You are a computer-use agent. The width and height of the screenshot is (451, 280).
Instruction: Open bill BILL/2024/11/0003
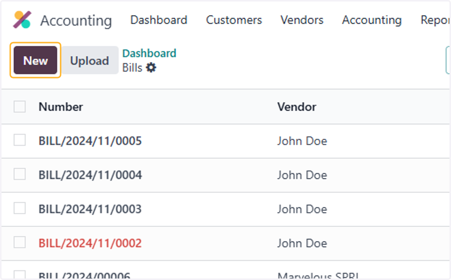(90, 209)
